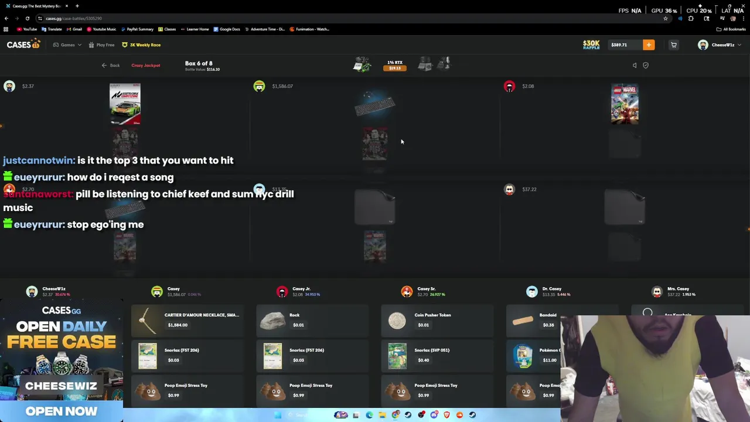Open the Funimation bookmark

[x=309, y=29]
